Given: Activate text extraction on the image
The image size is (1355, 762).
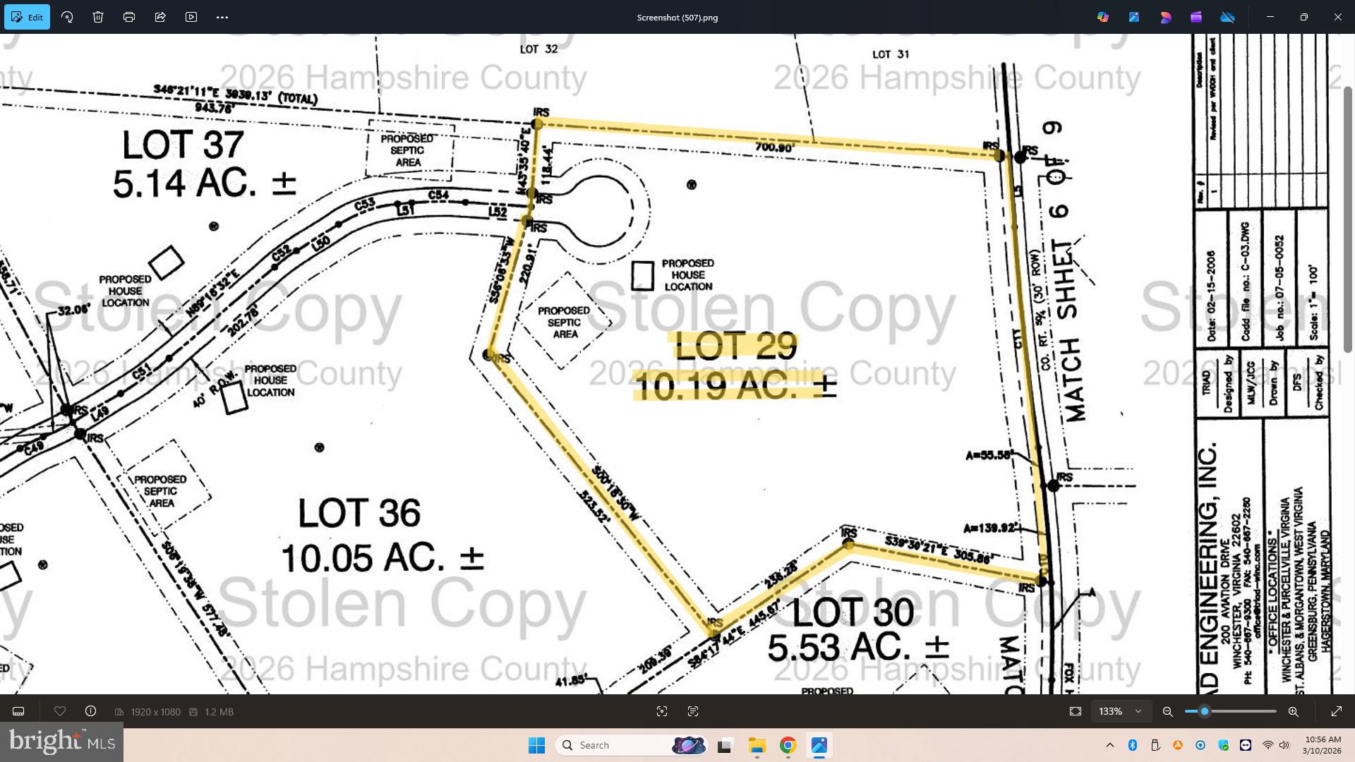Looking at the screenshot, I should pyautogui.click(x=693, y=711).
